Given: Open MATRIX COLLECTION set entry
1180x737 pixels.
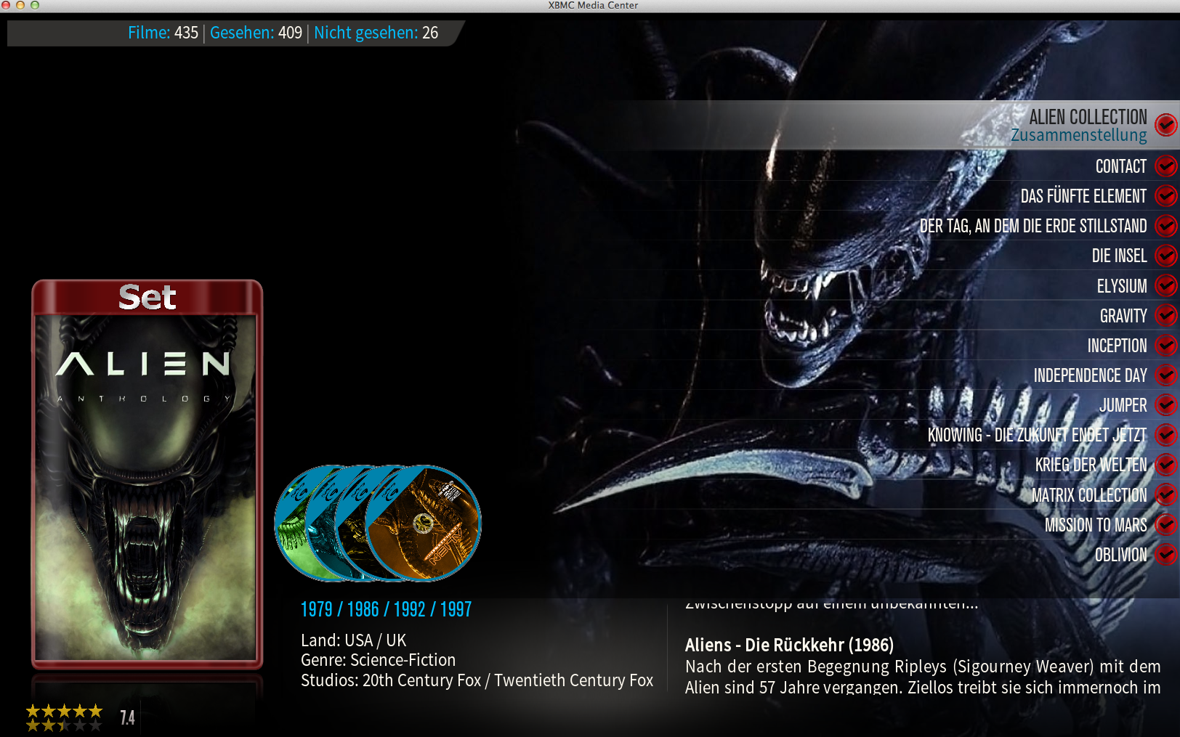Looking at the screenshot, I should [1089, 494].
